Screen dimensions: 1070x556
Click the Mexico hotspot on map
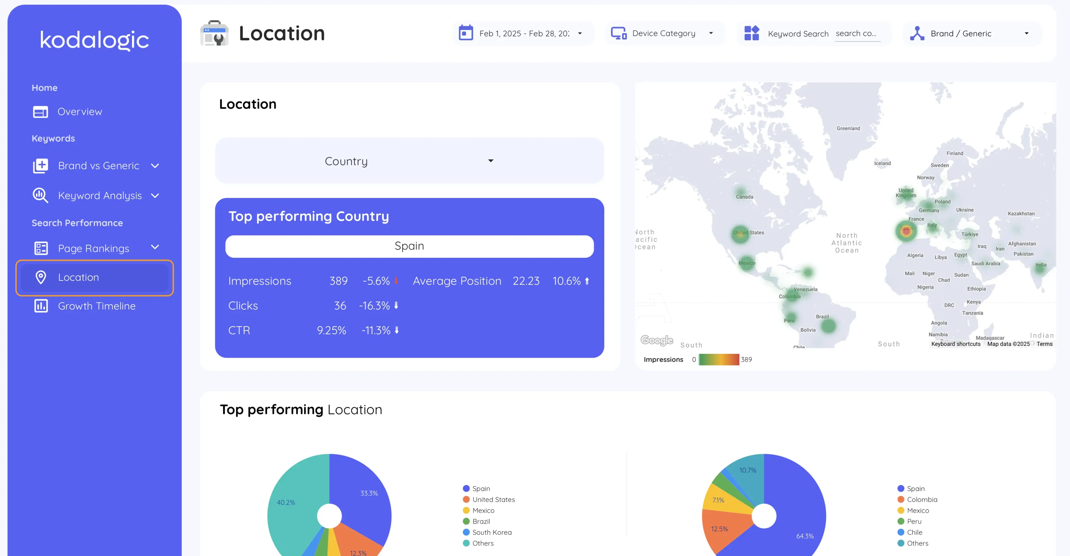746,264
